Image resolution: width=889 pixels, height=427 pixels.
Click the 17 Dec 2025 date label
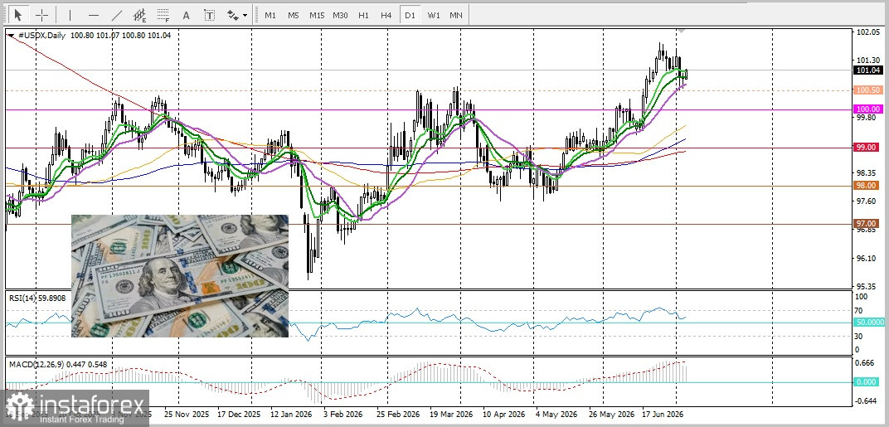click(x=240, y=415)
